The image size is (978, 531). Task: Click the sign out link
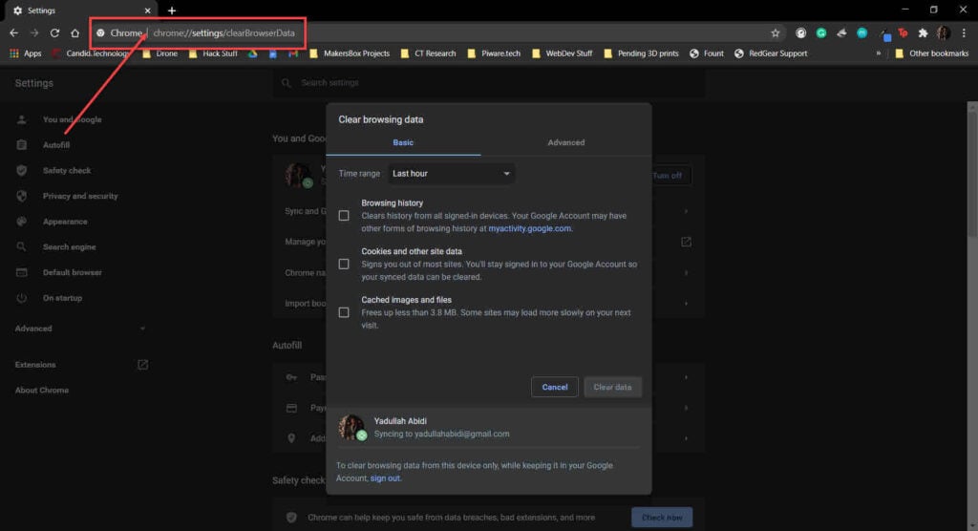click(385, 478)
